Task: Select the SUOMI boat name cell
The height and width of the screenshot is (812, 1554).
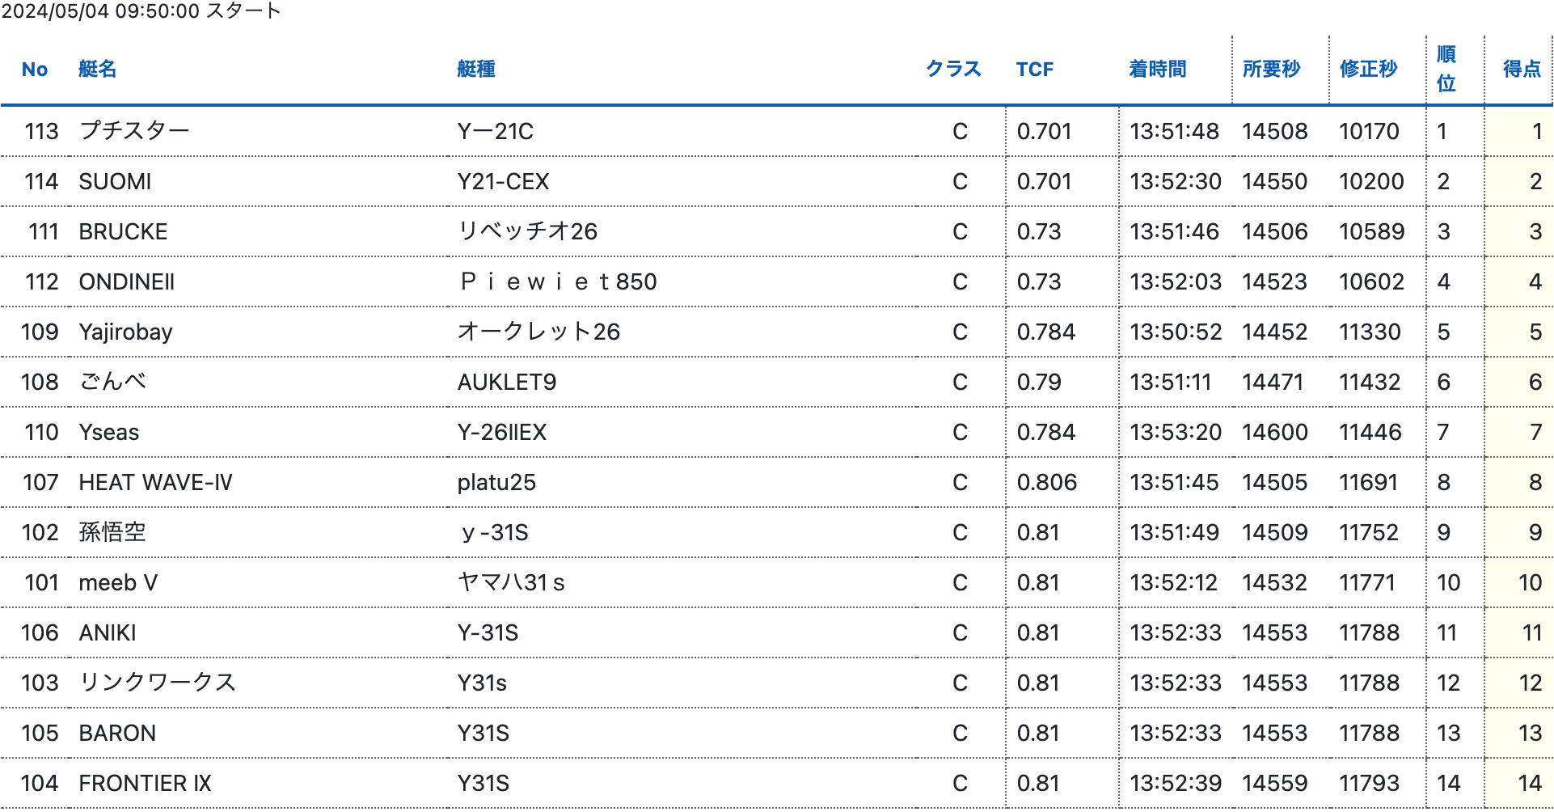Action: coord(115,181)
